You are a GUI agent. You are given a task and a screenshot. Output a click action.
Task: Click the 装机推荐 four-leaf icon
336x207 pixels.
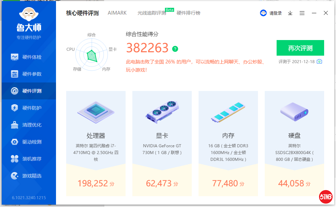[x=15, y=159]
